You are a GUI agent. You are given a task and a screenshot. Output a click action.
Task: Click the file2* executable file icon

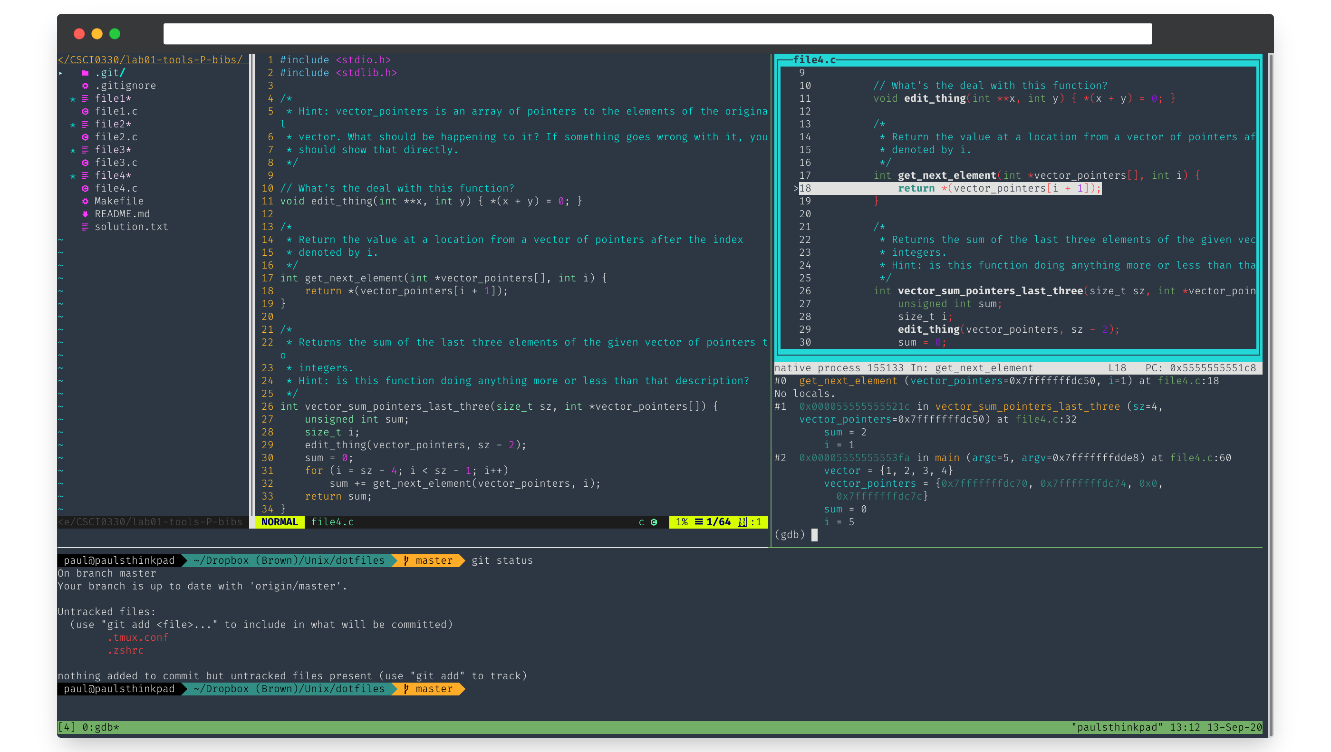85,125
